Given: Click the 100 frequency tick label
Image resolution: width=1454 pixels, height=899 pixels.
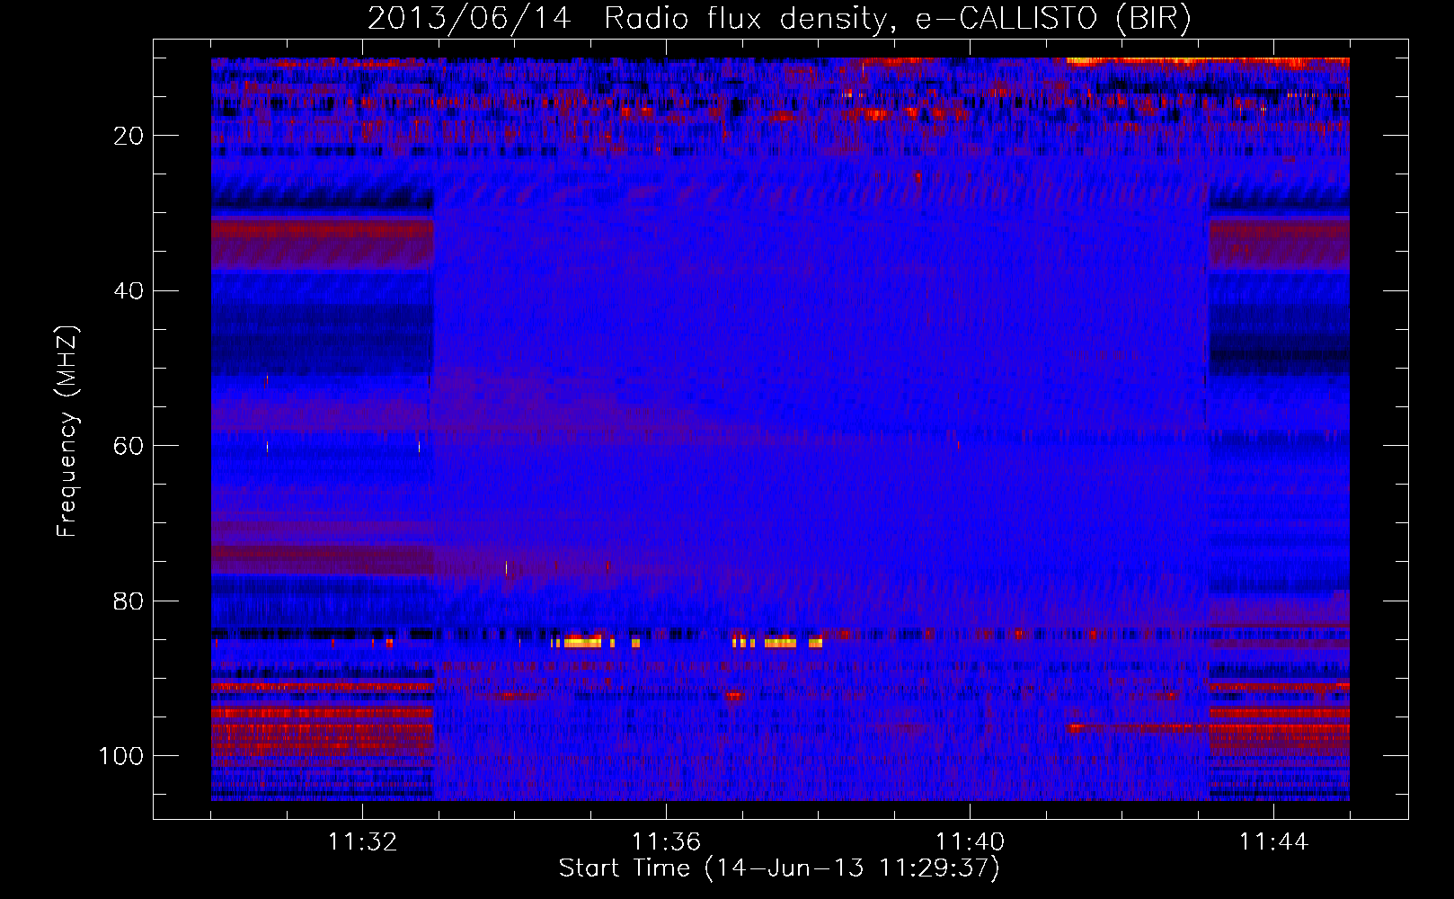Looking at the screenshot, I should (121, 756).
